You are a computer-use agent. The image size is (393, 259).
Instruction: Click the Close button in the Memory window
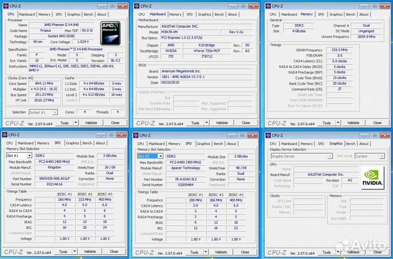(377, 123)
